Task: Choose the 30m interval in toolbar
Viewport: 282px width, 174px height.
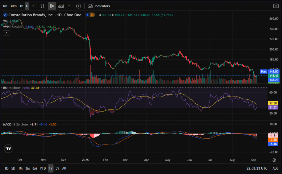Action: [13, 6]
